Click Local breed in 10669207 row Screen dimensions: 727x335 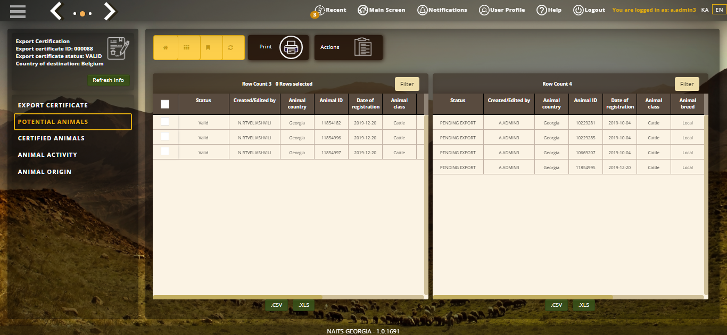coord(688,153)
